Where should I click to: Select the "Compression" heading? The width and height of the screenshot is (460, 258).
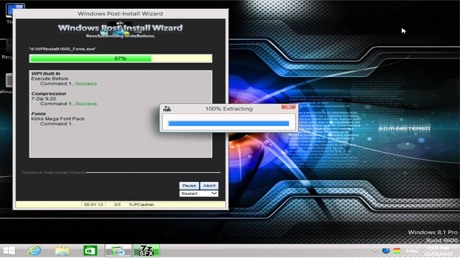[x=49, y=94]
